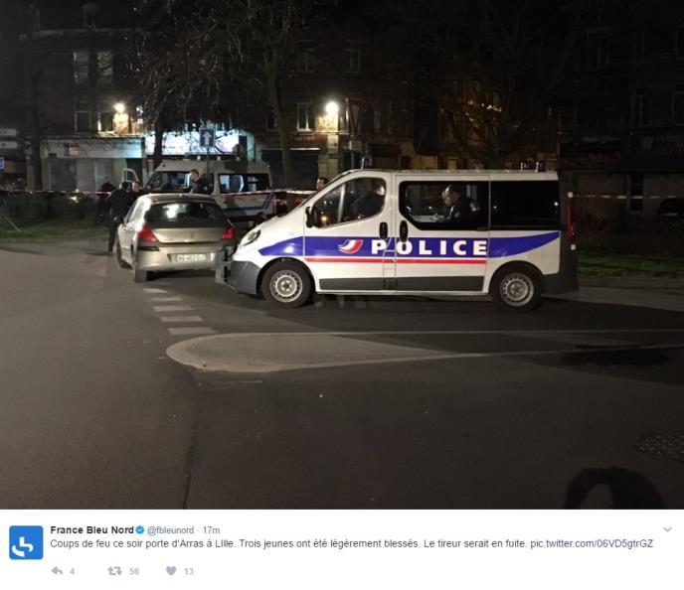Click the reply count 4
Image resolution: width=684 pixels, height=590 pixels.
[x=72, y=571]
